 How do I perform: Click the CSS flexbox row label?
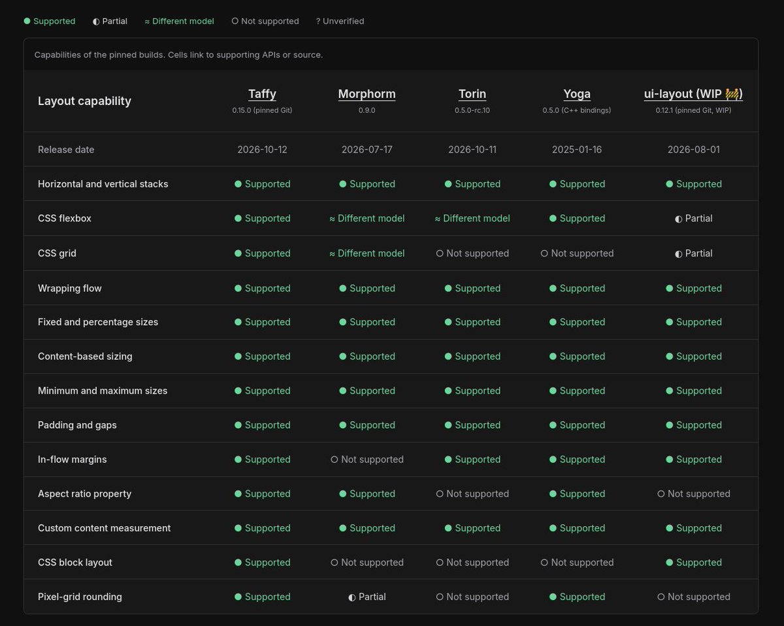pos(65,219)
